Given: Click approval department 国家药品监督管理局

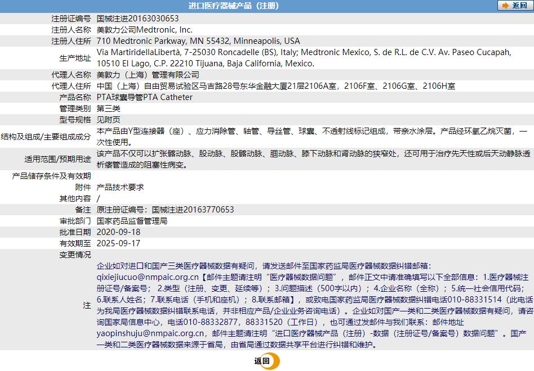Looking at the screenshot, I should coord(132,221).
